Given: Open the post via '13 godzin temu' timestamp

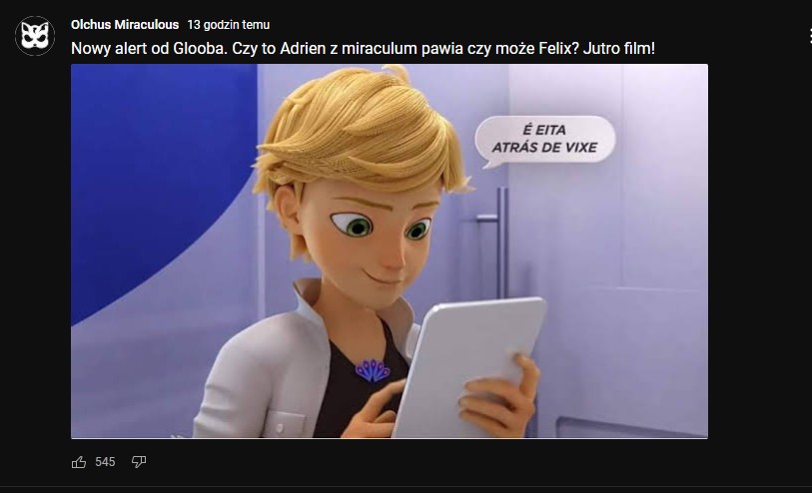Looking at the screenshot, I should point(229,25).
